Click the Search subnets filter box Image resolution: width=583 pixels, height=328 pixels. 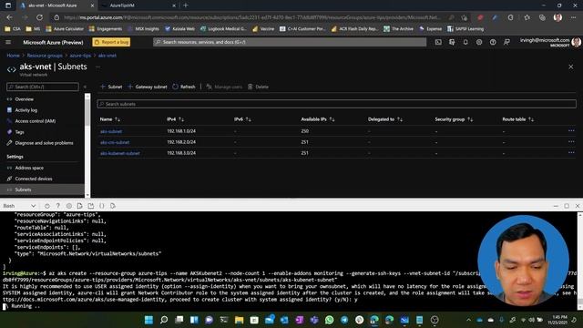[336, 104]
